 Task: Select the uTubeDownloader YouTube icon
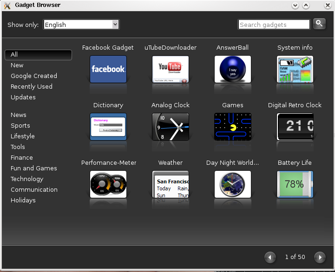[171, 69]
